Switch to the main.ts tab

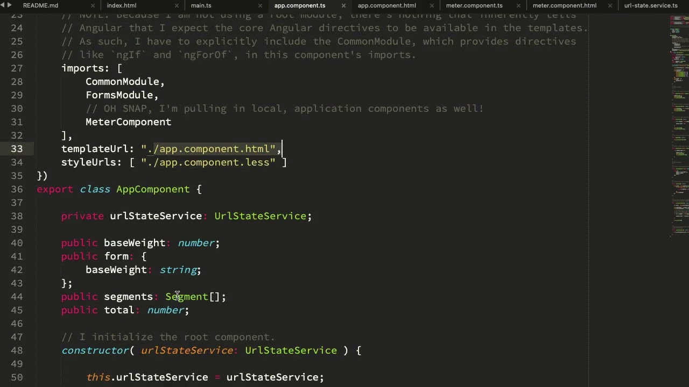(201, 5)
